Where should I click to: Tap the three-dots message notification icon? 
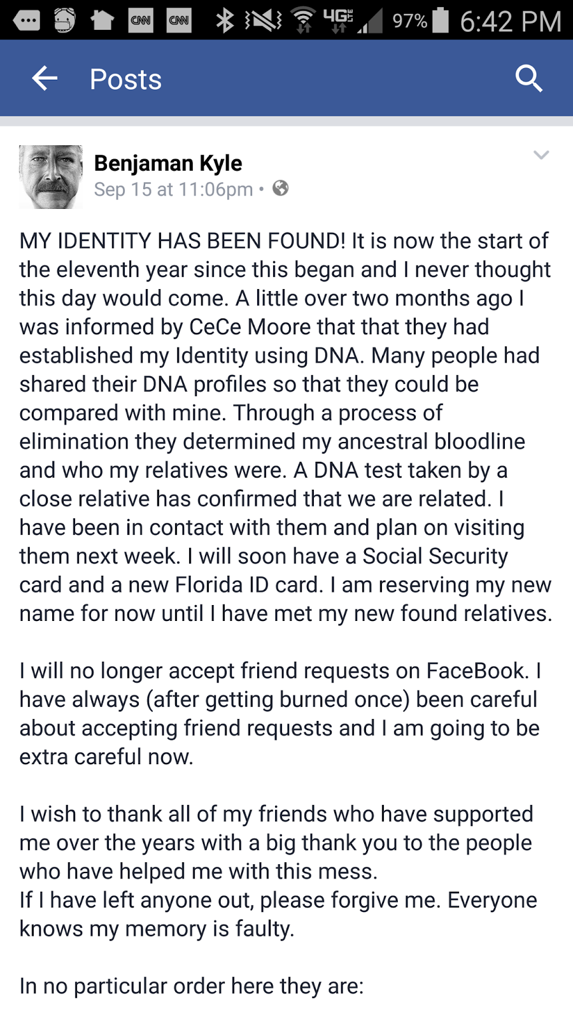point(26,20)
